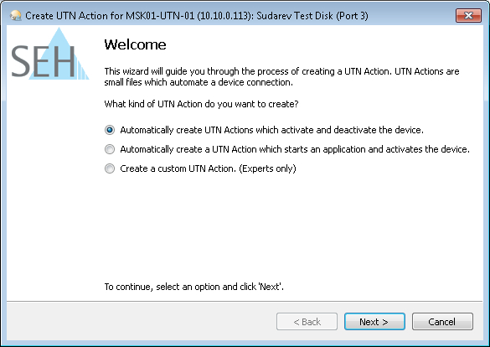
Task: Click the '(Experts only)' text
Action: pyautogui.click(x=267, y=168)
